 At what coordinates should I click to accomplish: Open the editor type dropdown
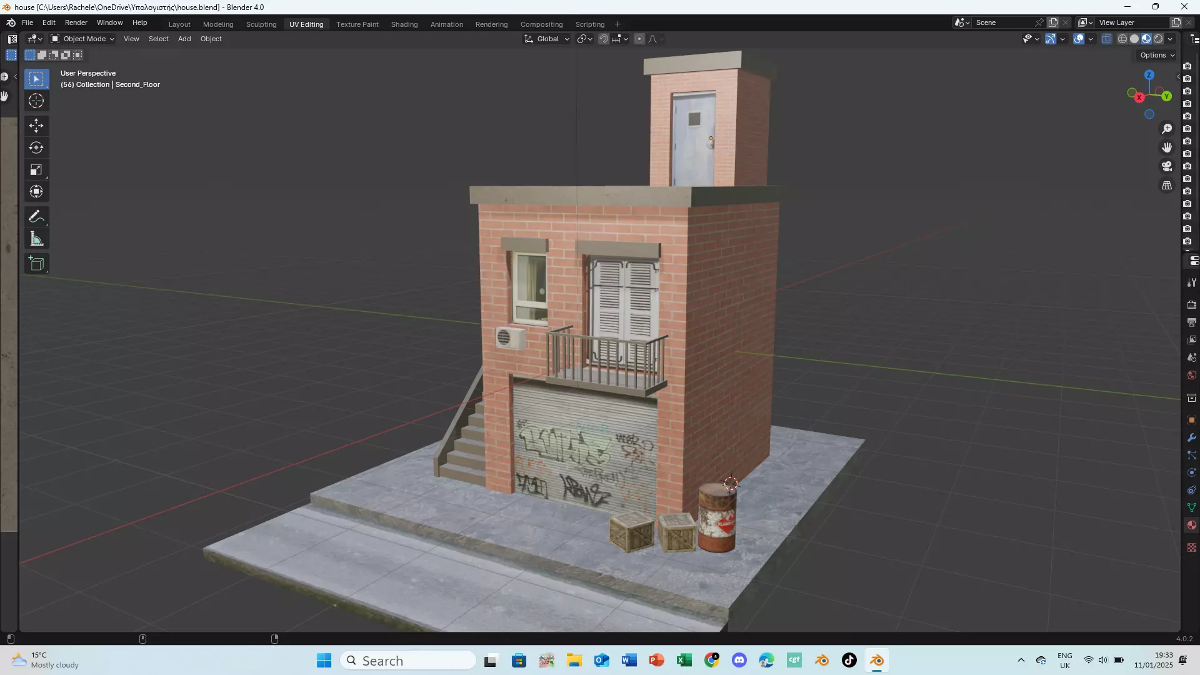[34, 39]
